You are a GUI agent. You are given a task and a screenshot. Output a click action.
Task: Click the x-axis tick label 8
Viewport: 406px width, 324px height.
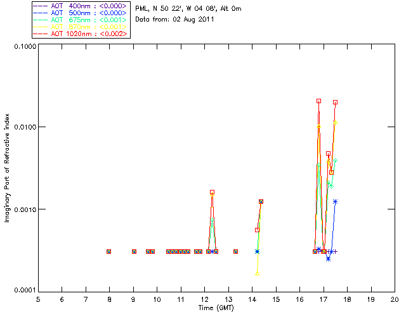coord(110,299)
